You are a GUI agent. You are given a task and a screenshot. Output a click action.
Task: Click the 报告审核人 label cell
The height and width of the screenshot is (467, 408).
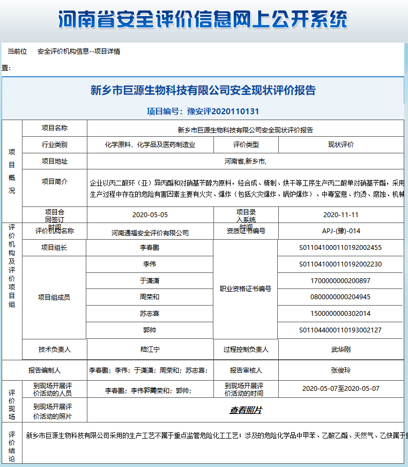pos(246,370)
